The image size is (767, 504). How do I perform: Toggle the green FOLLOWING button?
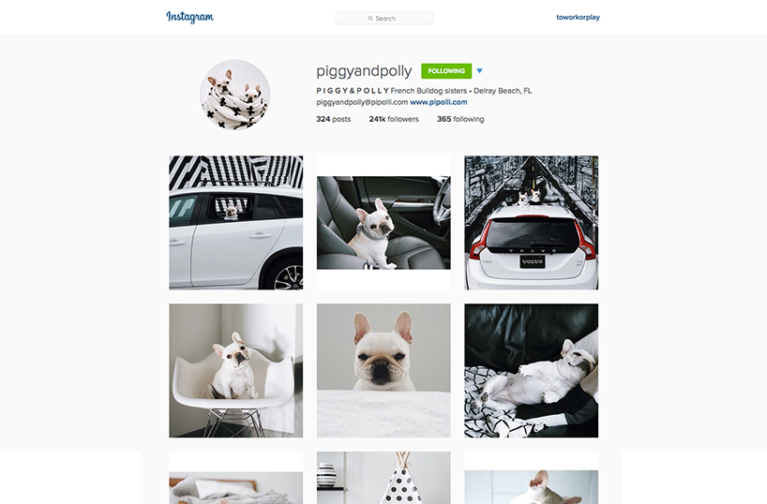446,71
